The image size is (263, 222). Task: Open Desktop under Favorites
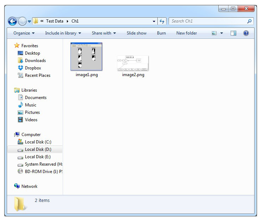click(x=32, y=53)
